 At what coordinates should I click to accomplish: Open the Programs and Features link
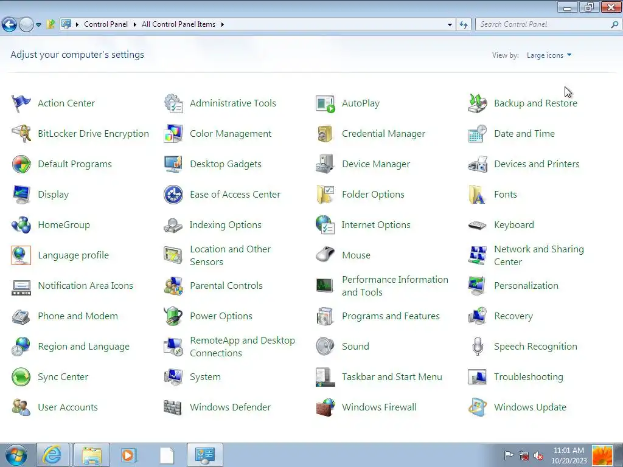pos(391,316)
